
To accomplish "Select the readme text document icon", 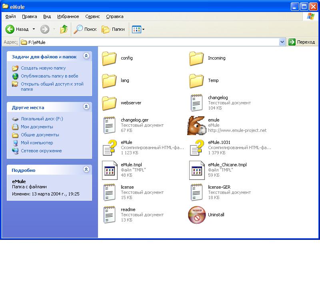I will [109, 215].
